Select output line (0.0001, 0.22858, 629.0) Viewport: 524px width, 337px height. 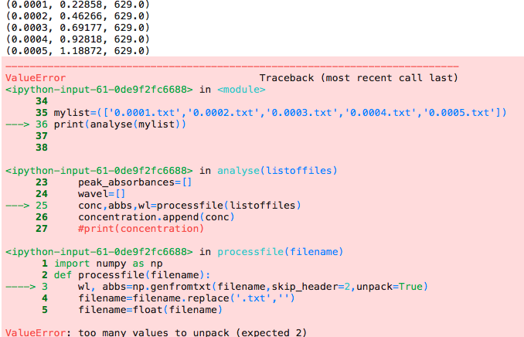click(77, 5)
